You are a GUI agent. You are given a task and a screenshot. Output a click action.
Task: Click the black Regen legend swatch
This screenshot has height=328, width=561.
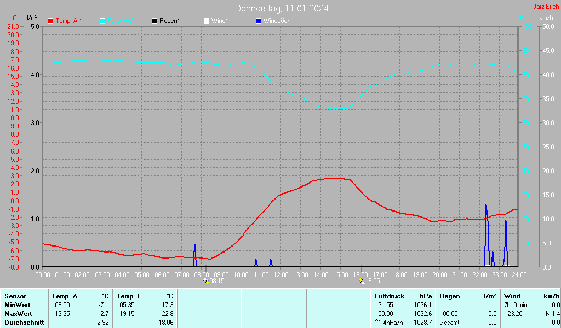[x=154, y=21]
